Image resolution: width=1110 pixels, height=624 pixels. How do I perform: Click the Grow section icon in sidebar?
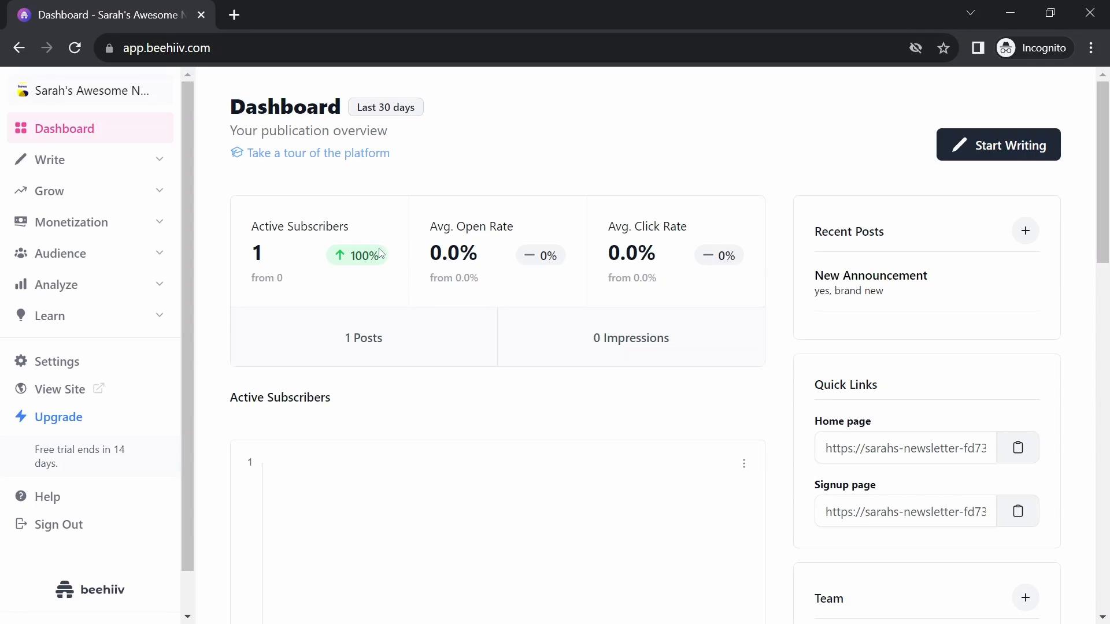pyautogui.click(x=21, y=191)
